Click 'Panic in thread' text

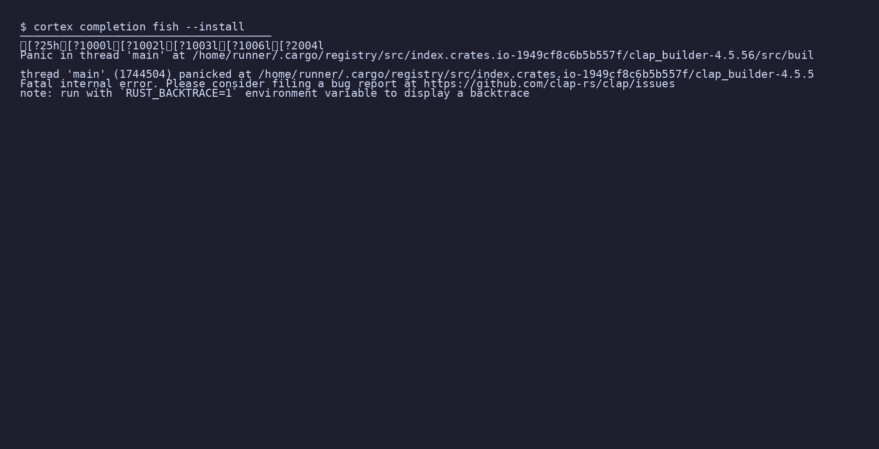pyautogui.click(x=69, y=55)
